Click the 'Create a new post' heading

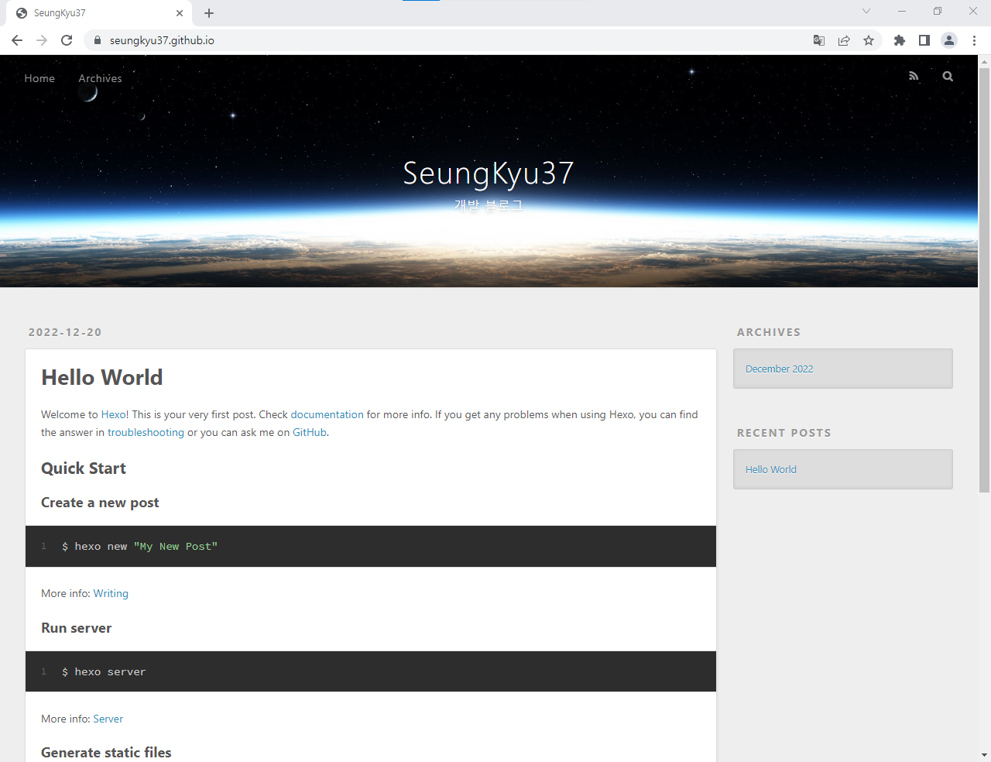click(100, 503)
